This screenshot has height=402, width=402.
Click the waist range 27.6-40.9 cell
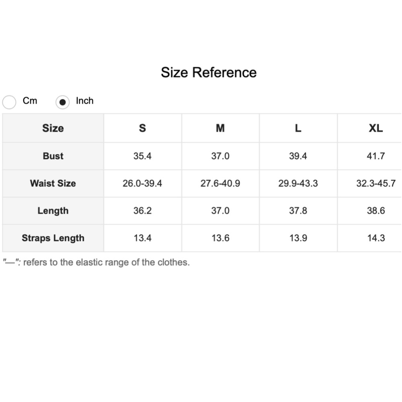pos(220,183)
